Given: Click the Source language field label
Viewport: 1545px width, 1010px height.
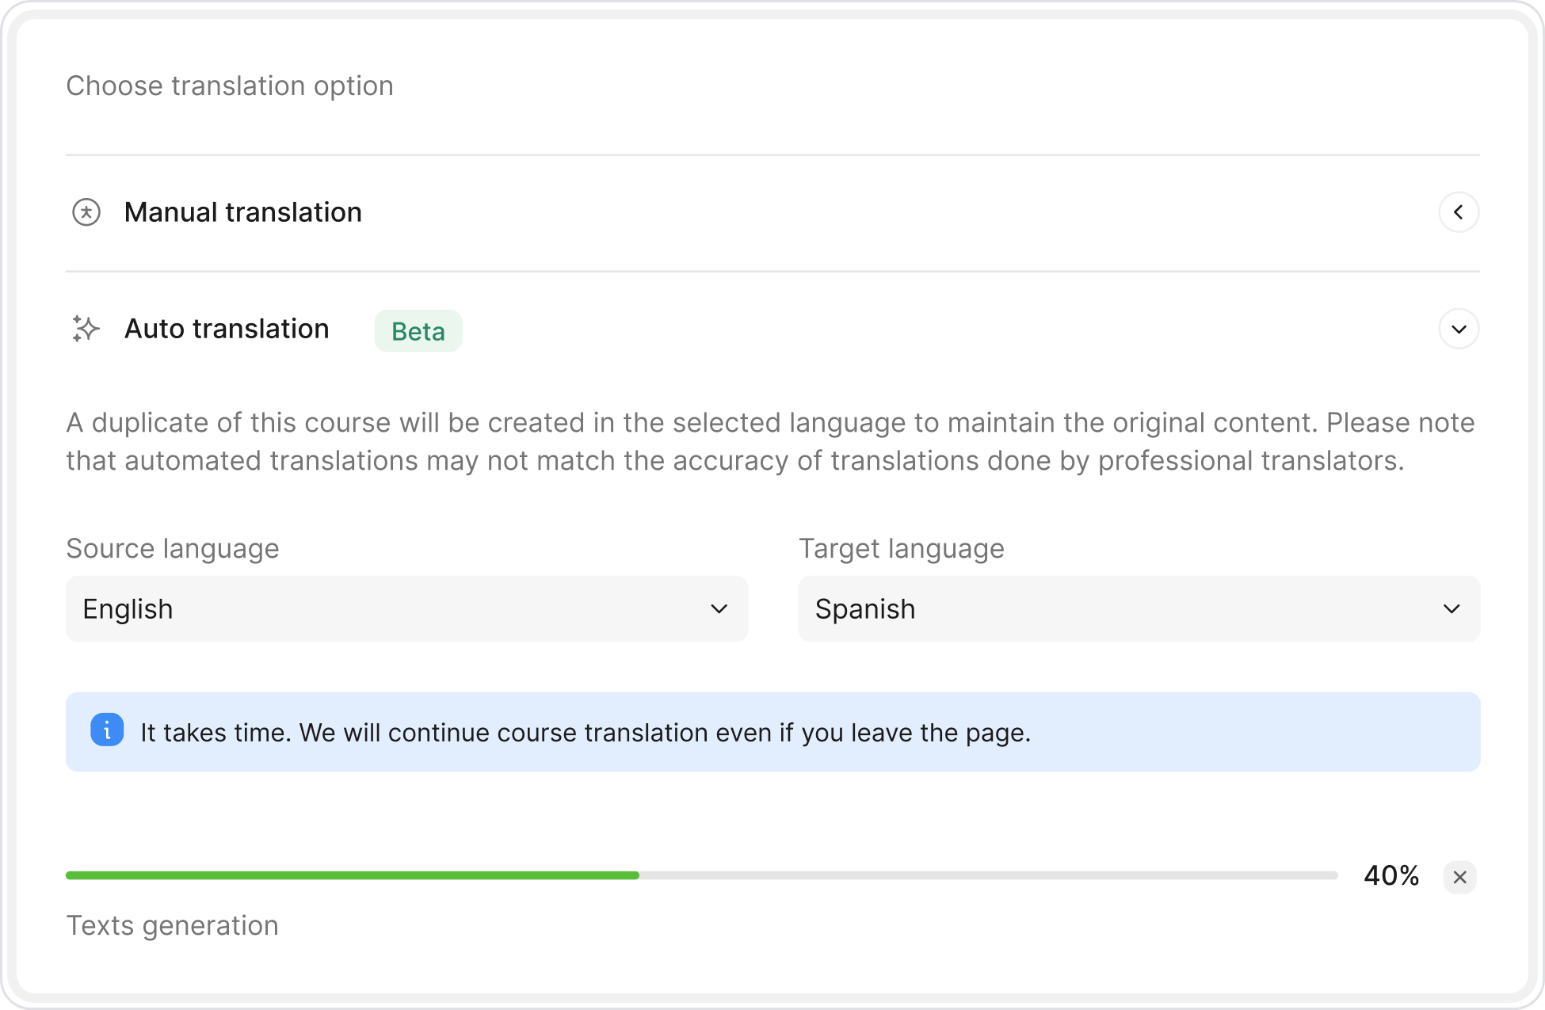Looking at the screenshot, I should (x=173, y=548).
